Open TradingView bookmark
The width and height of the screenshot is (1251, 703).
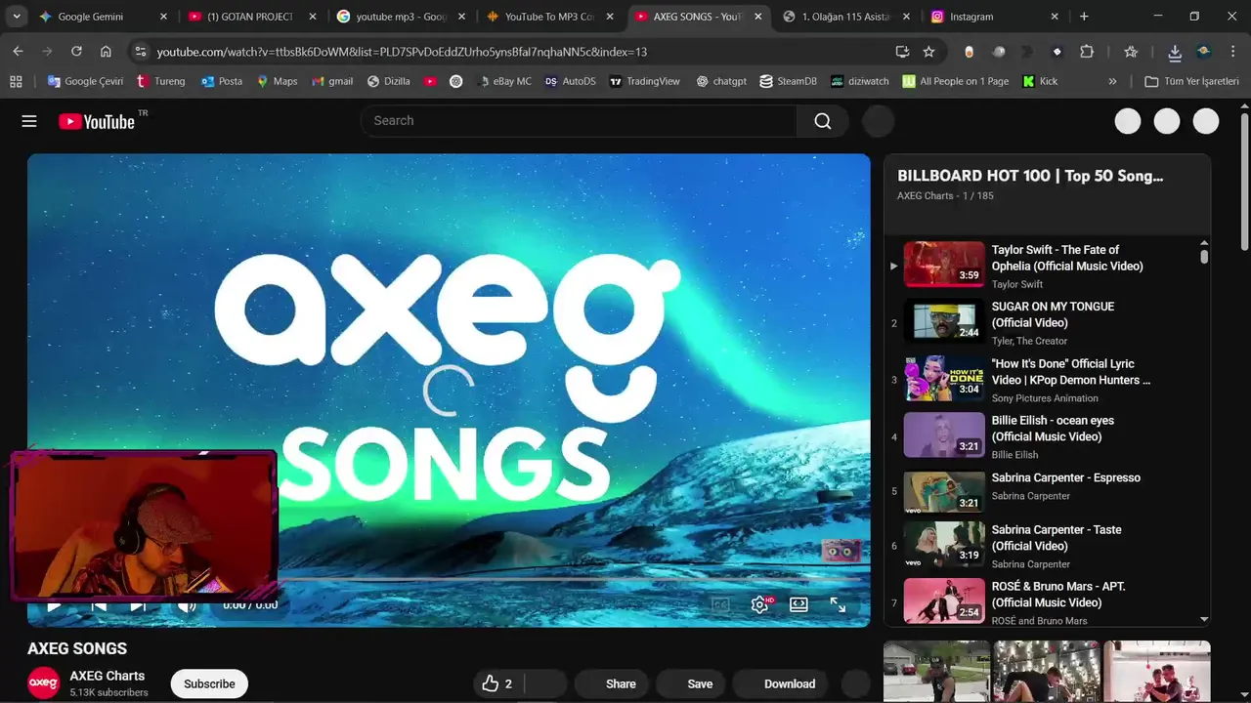click(x=644, y=81)
